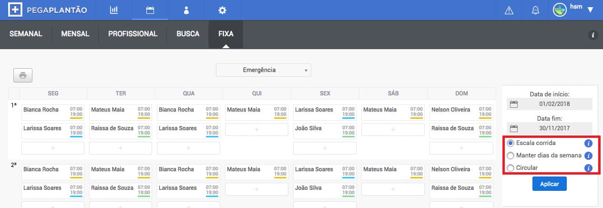The height and width of the screenshot is (208, 603).
Task: Open the warning alerts triangle icon
Action: [509, 10]
